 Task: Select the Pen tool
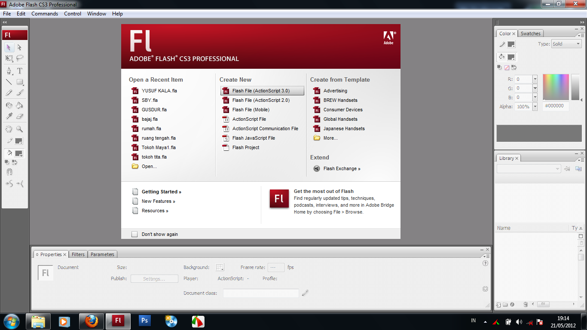(9, 71)
